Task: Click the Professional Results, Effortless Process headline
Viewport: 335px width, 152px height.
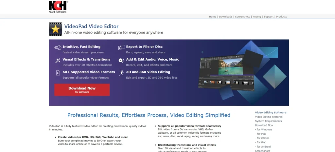Action: [x=149, y=115]
